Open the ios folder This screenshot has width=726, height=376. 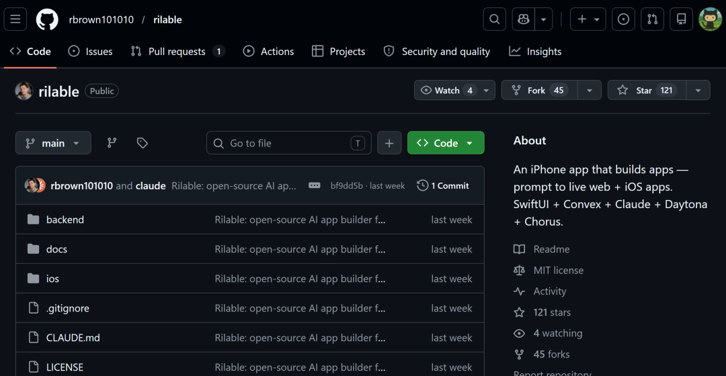coord(52,279)
